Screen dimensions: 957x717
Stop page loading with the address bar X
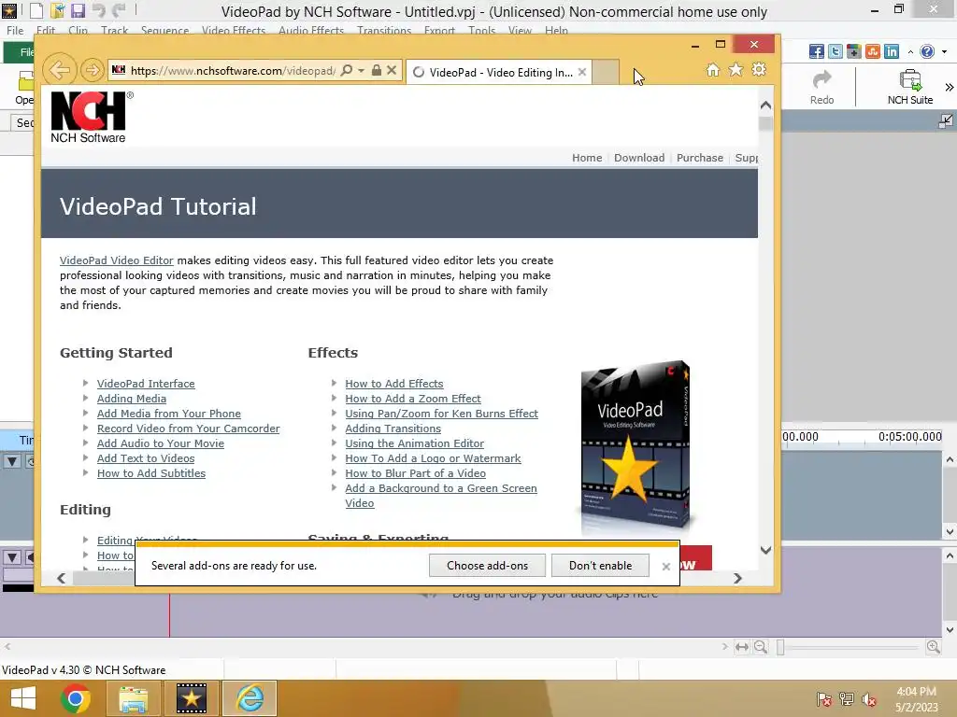click(x=392, y=70)
